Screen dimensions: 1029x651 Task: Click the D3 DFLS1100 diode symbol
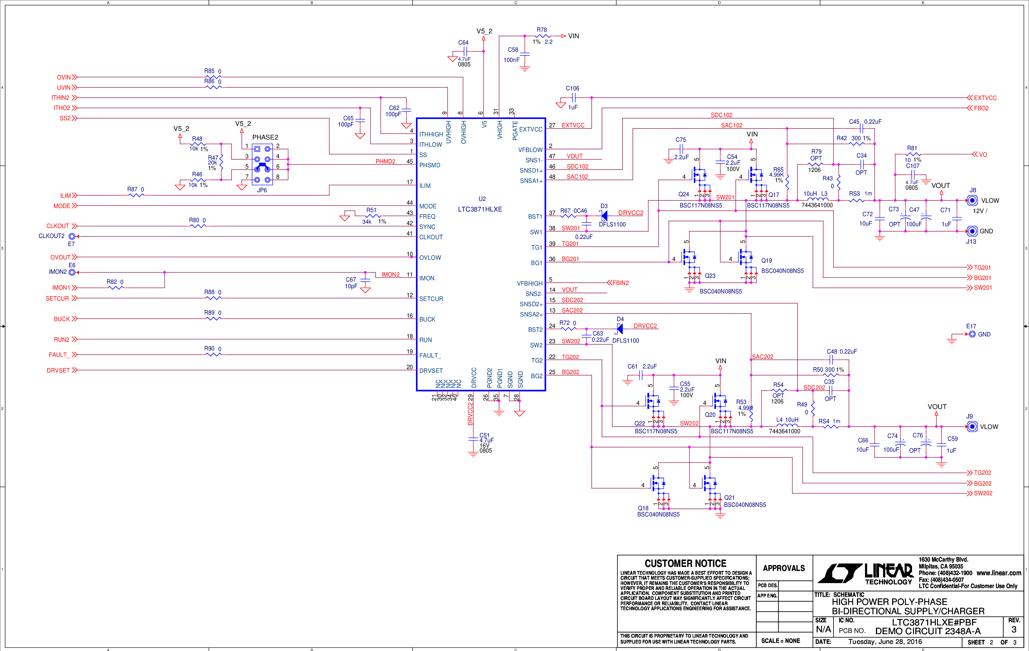[x=604, y=216]
